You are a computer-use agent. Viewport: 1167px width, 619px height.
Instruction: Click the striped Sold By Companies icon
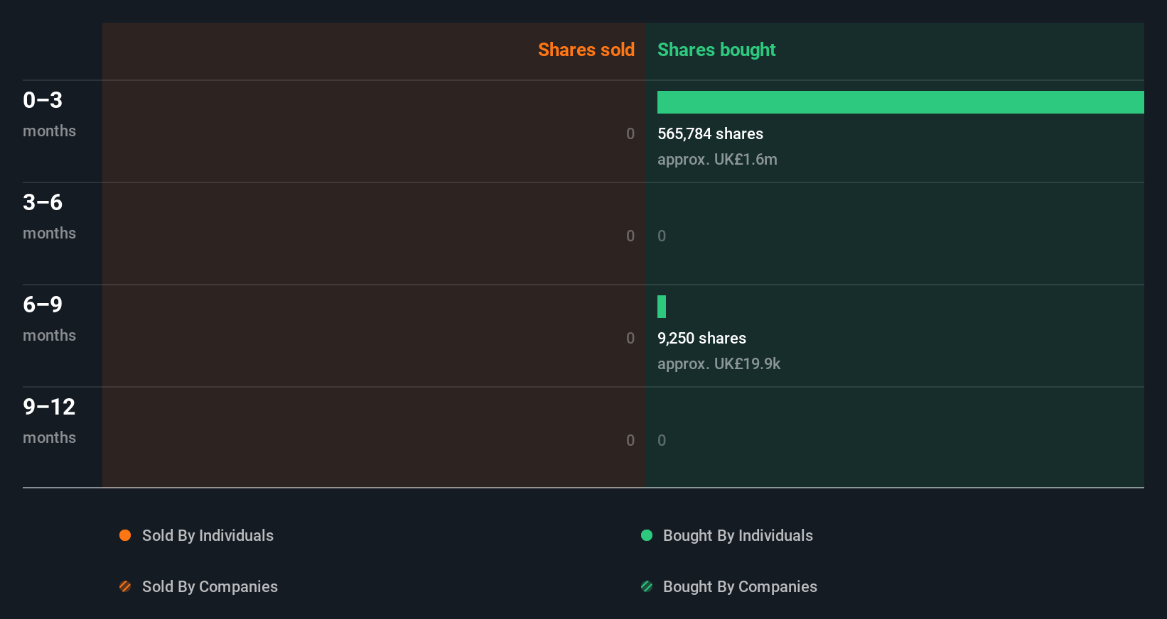pyautogui.click(x=125, y=586)
